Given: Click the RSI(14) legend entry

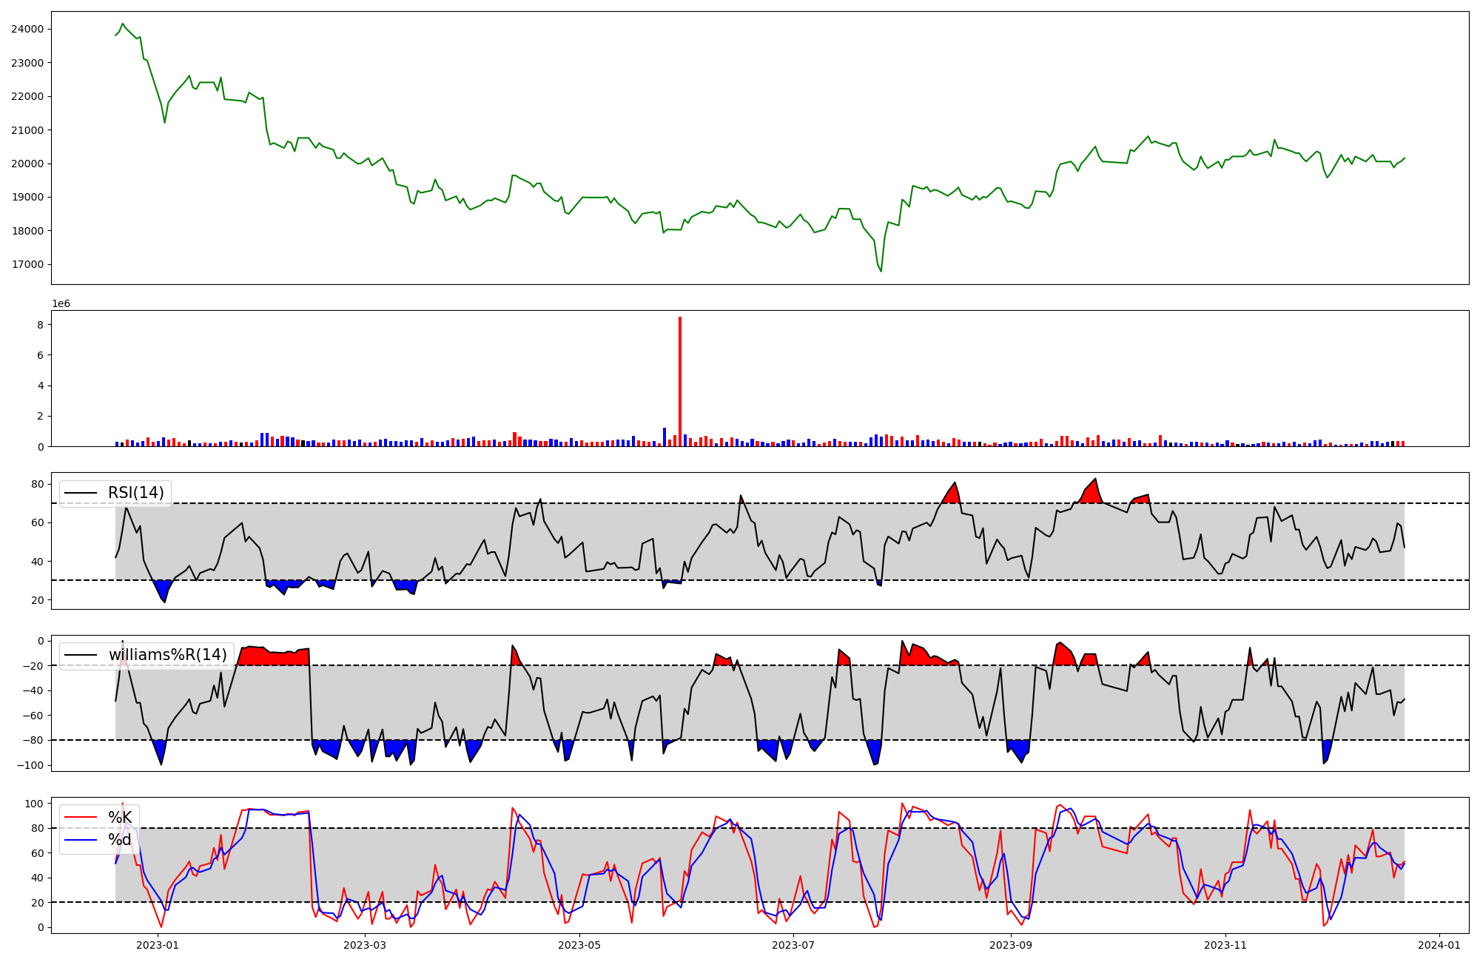Looking at the screenshot, I should (135, 493).
